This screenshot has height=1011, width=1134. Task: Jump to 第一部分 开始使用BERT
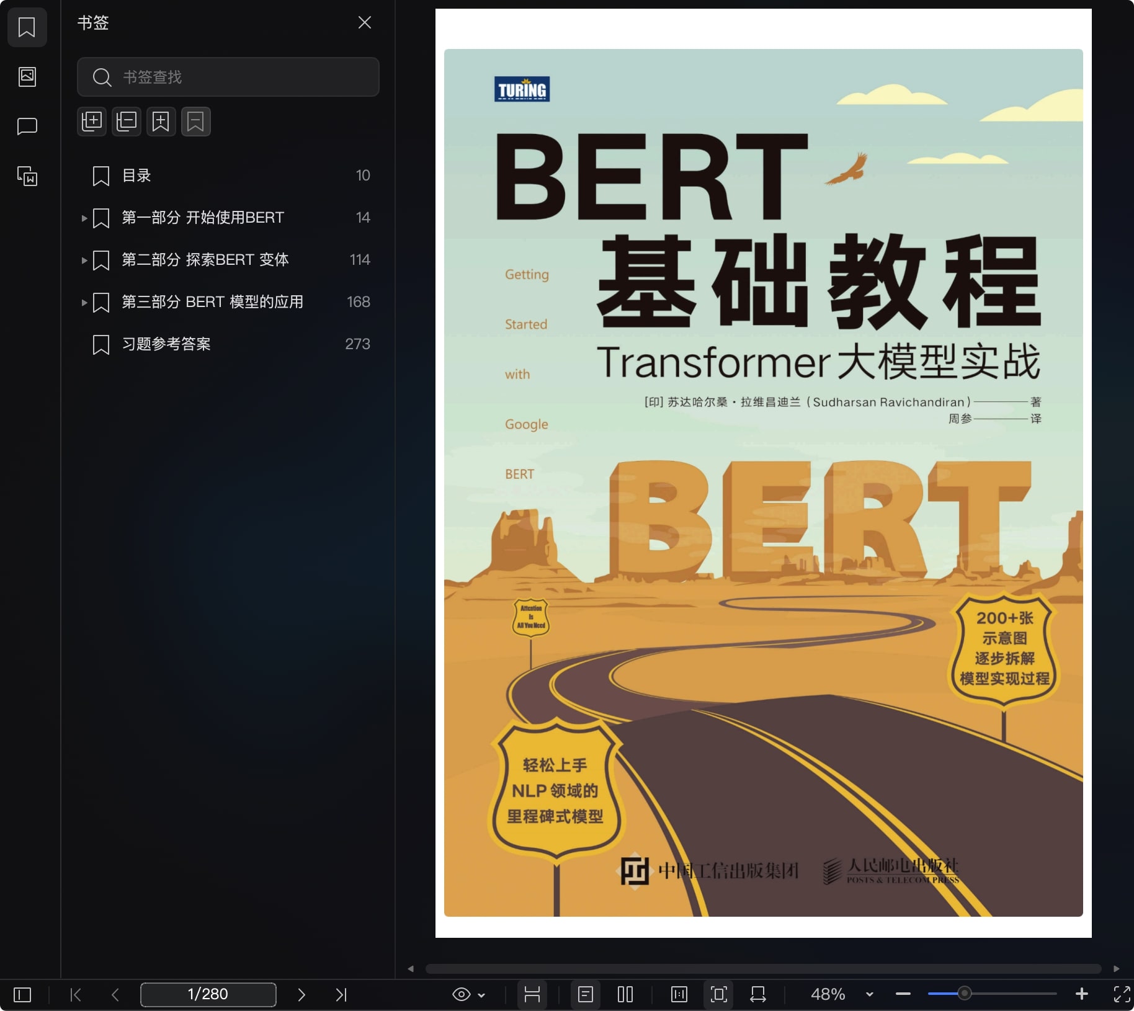coord(203,218)
